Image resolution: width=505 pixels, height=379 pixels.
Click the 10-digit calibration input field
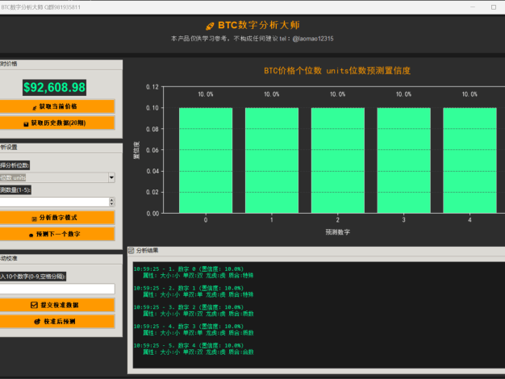click(56, 289)
